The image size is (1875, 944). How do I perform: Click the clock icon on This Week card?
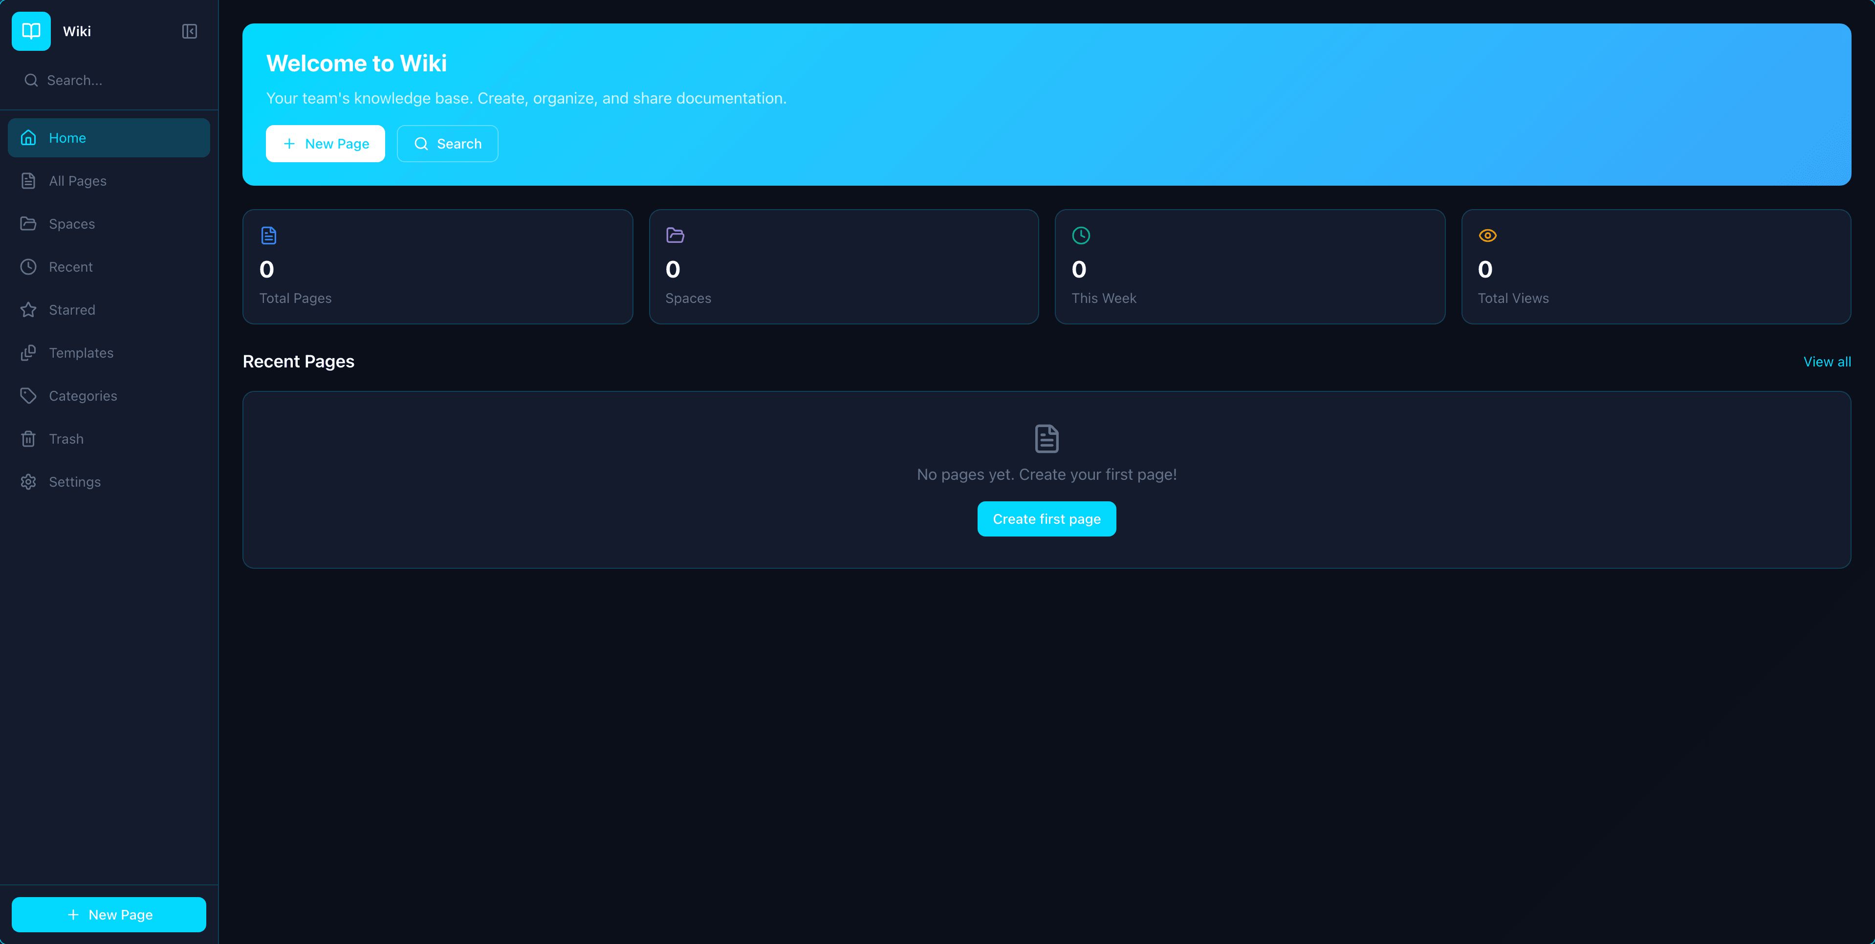(1080, 235)
